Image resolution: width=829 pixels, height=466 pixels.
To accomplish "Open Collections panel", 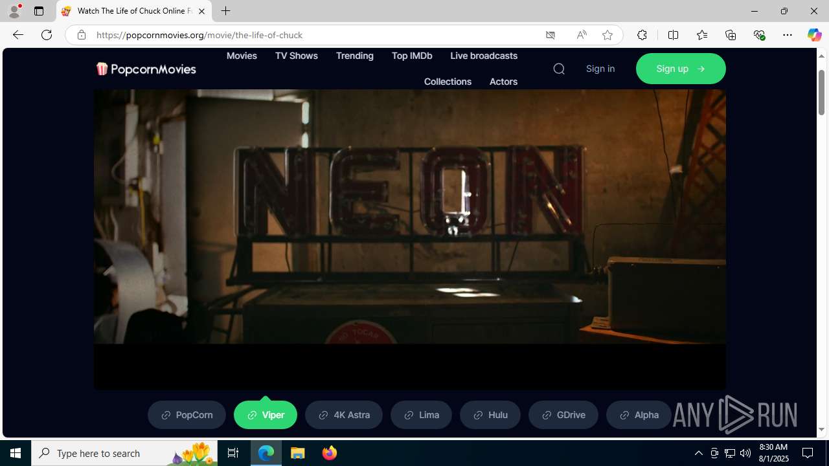I will click(731, 35).
